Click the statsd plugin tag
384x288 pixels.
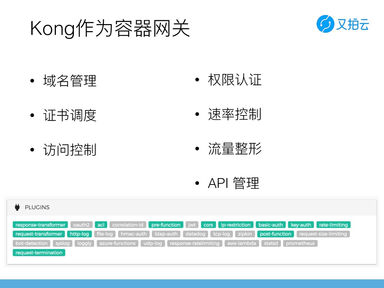[x=271, y=243]
